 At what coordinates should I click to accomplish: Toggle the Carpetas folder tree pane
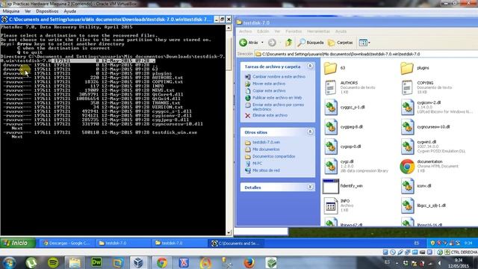pos(341,43)
